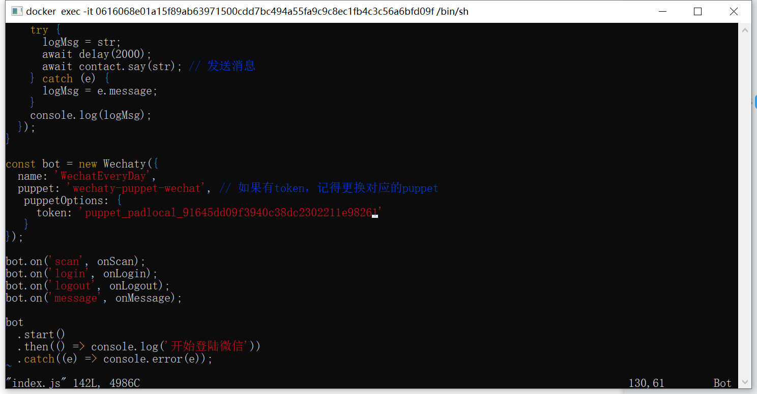Viewport: 757px width, 394px height.
Task: Click the 'message' event handler line
Action: pyautogui.click(x=92, y=298)
